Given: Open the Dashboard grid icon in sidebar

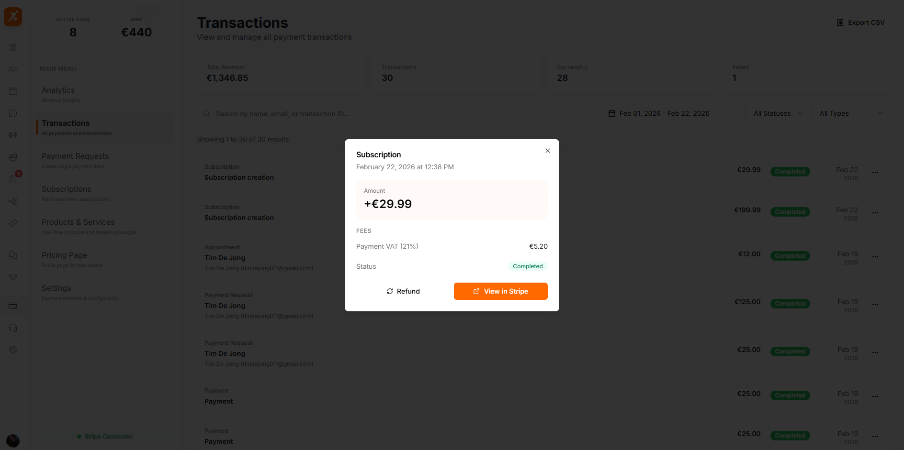Looking at the screenshot, I should tap(13, 47).
